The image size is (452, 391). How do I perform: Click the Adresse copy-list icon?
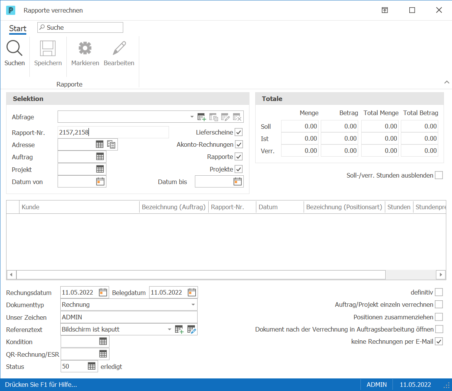(x=111, y=144)
